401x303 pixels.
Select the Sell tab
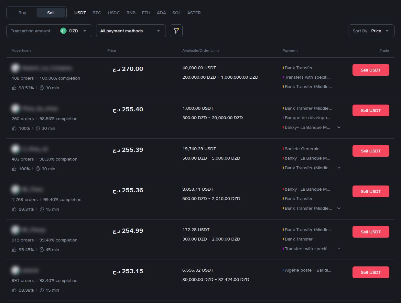point(51,13)
